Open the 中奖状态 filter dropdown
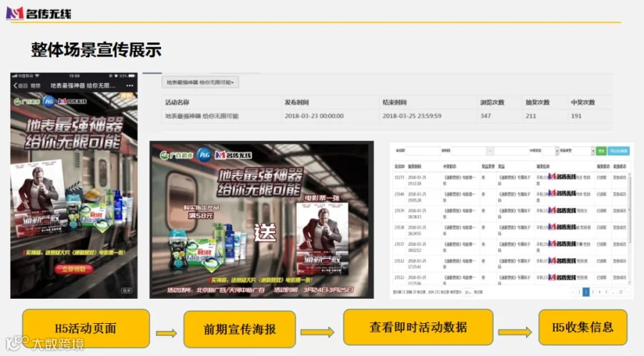The height and width of the screenshot is (356, 644). pos(551,151)
